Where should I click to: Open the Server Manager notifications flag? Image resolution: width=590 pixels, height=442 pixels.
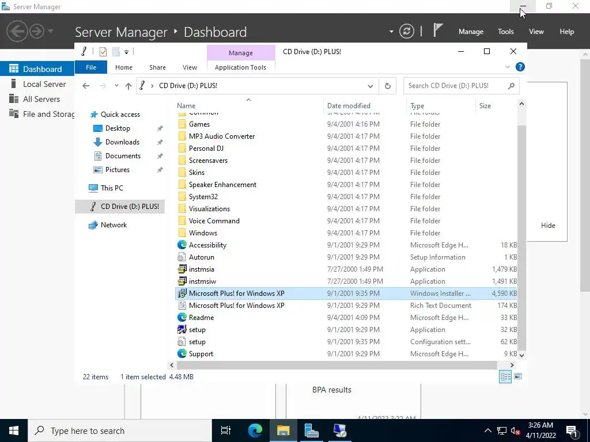[x=437, y=31]
